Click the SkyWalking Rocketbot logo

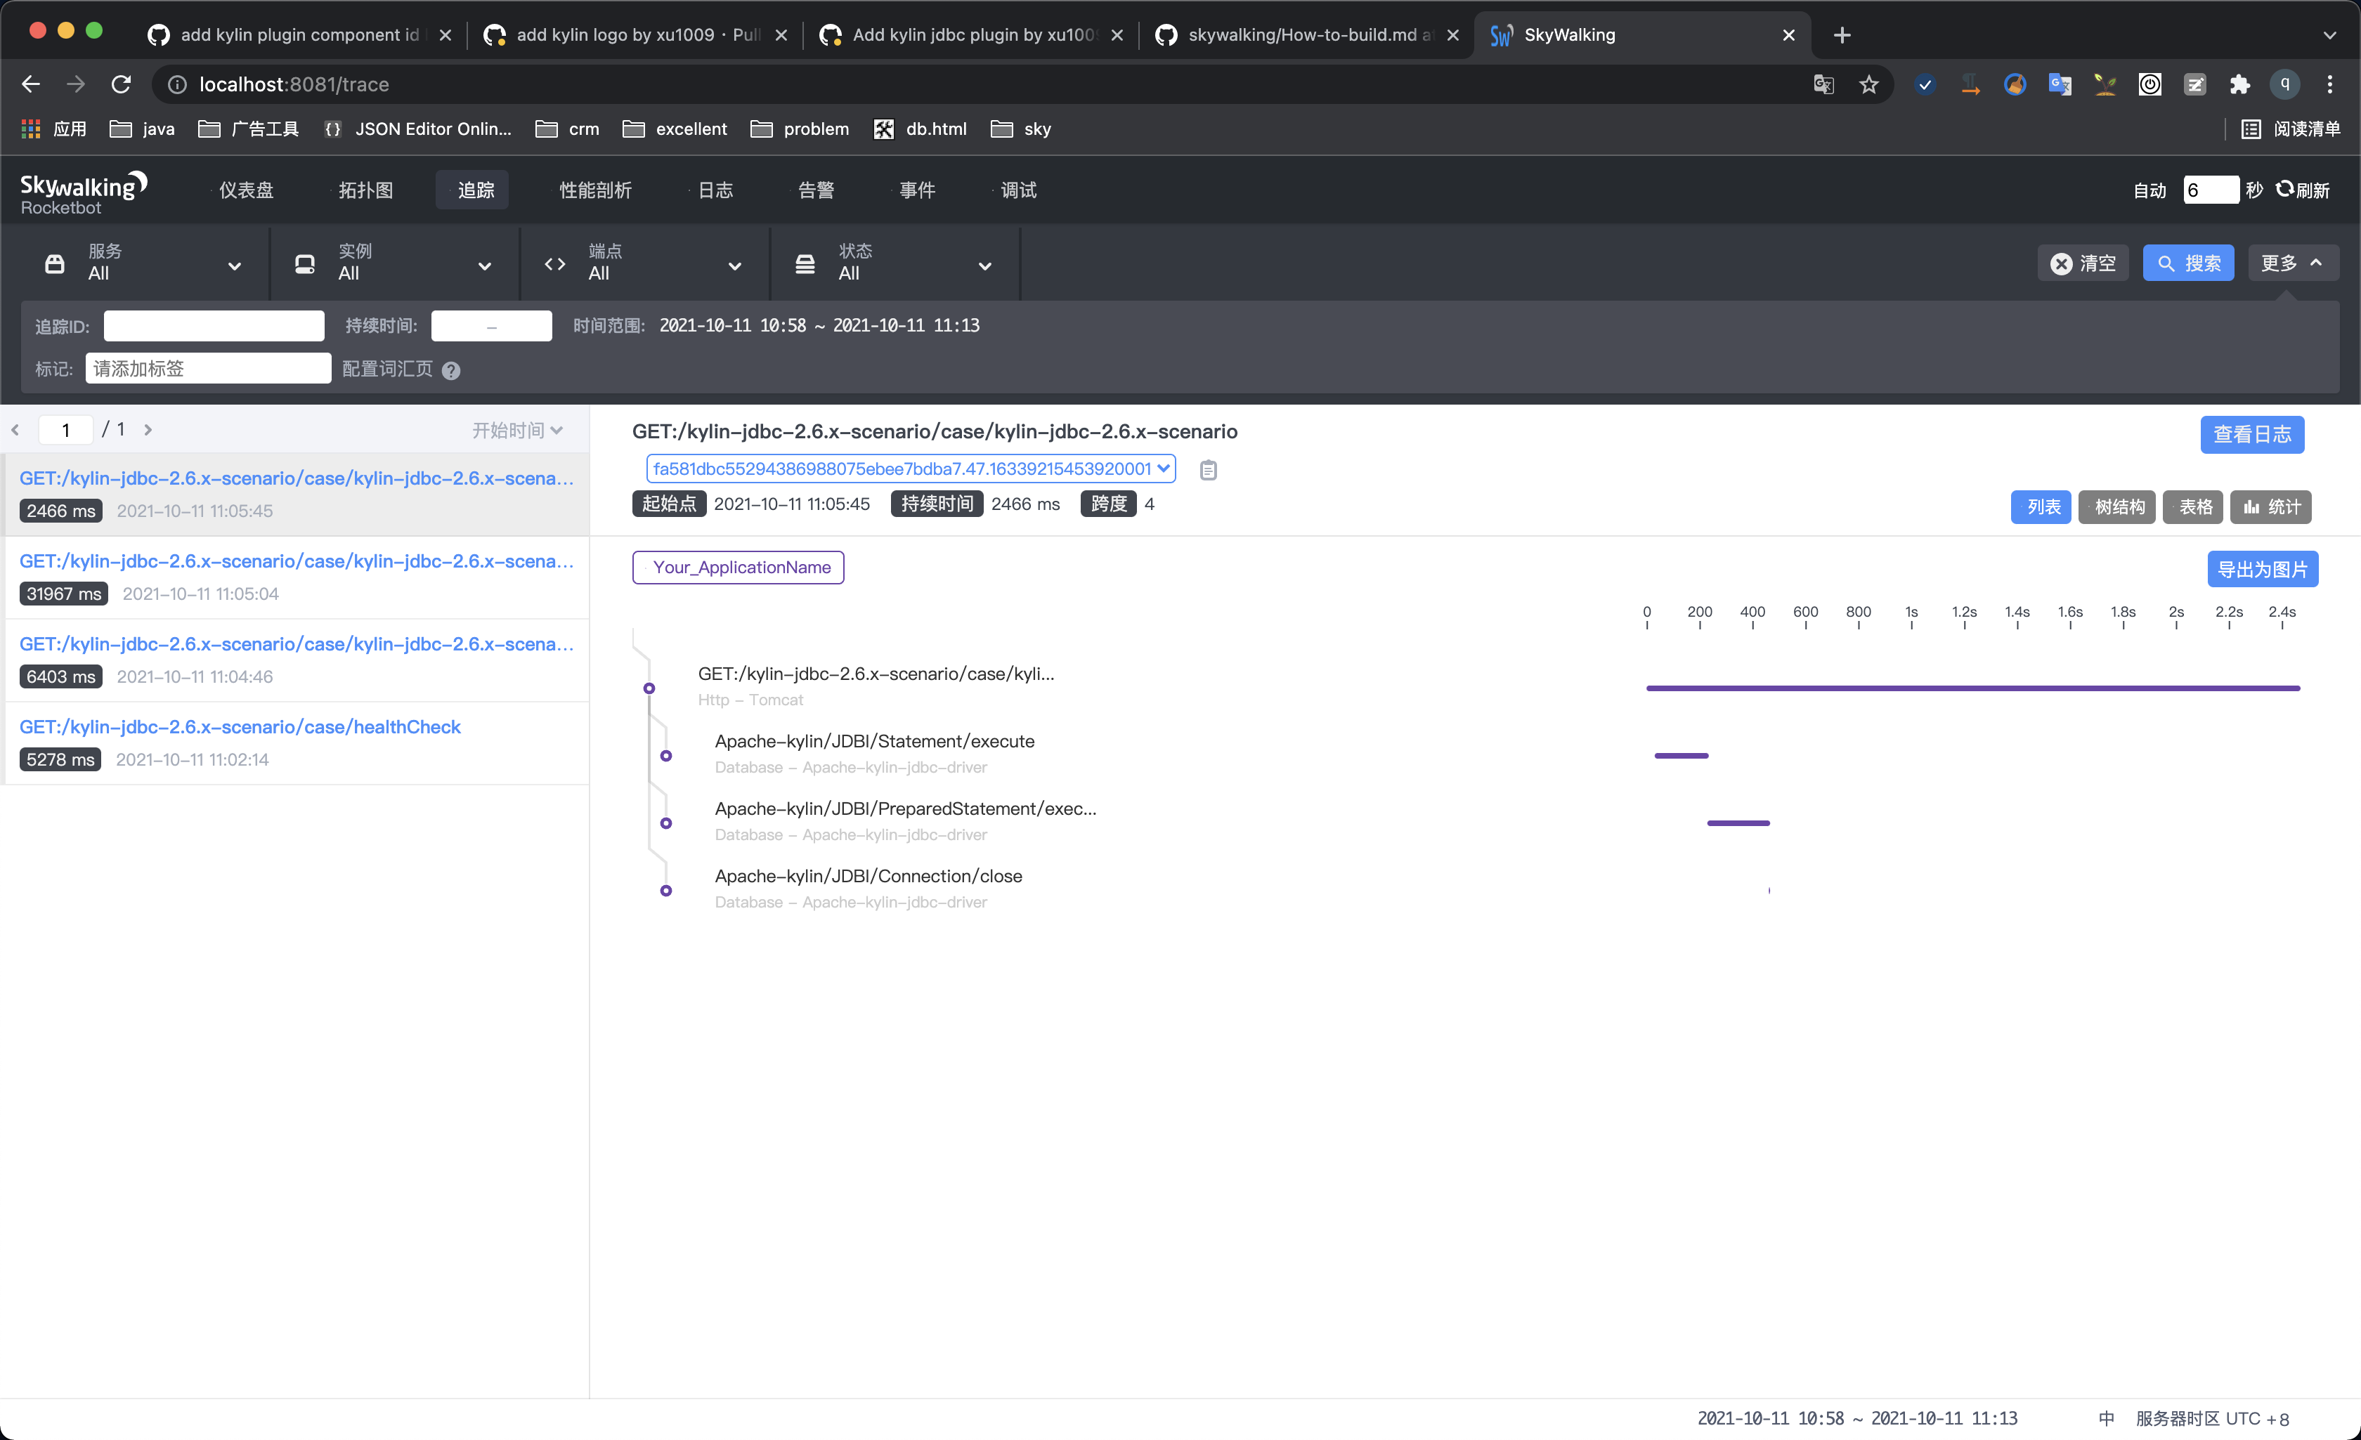pos(84,192)
